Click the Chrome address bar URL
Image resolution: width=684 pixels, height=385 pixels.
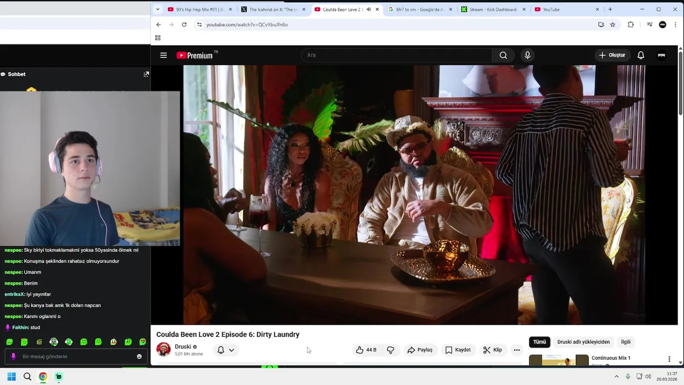(247, 25)
